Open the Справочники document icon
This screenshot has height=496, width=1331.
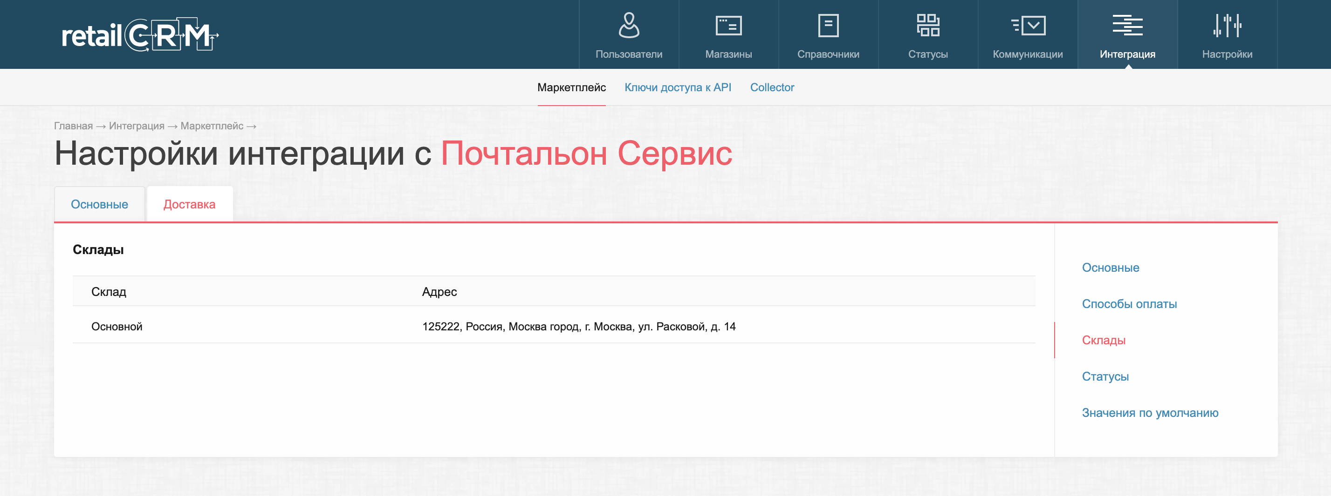click(x=828, y=25)
